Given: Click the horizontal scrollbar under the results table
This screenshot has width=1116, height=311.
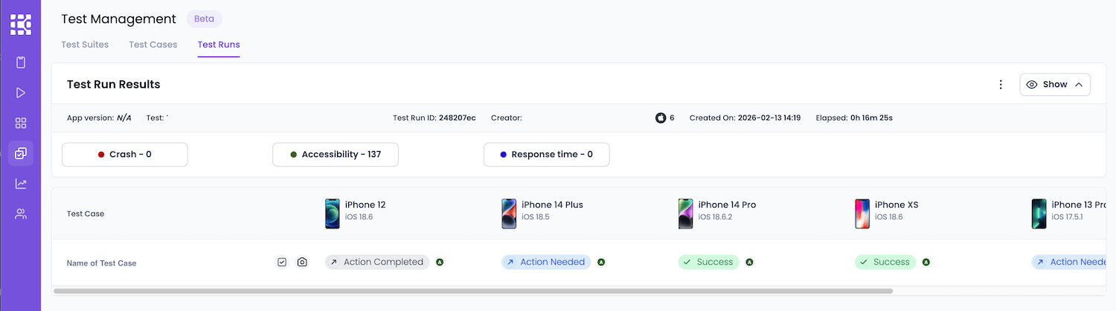Looking at the screenshot, I should tap(473, 291).
